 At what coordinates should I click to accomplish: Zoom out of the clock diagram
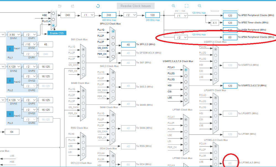[200, 6]
